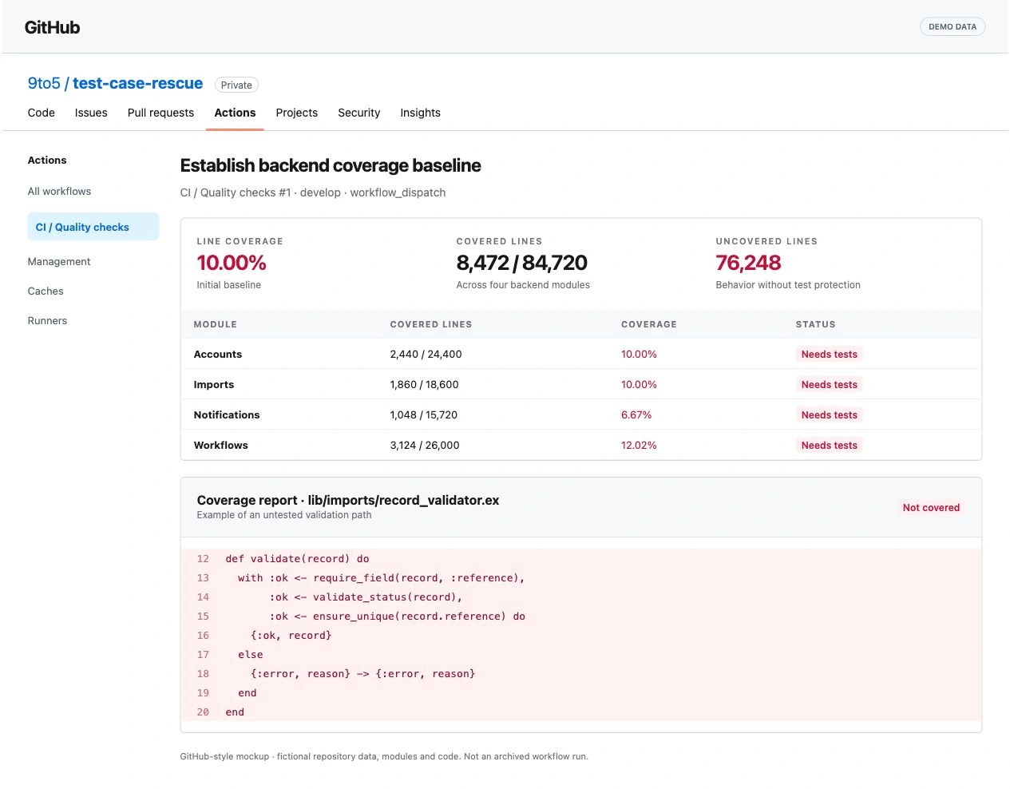This screenshot has width=1010, height=789.
Task: Select the Actions tab in the repository nav
Action: (x=235, y=113)
